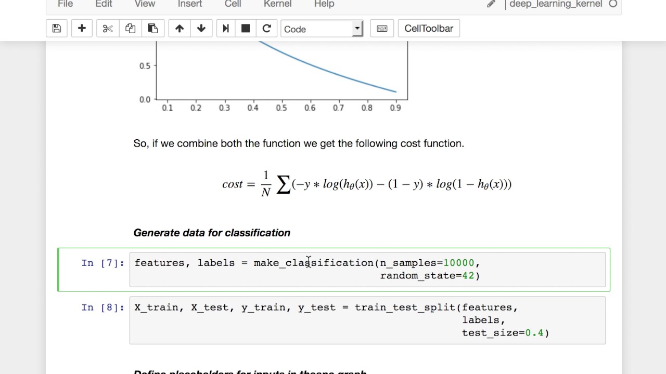Click the cost function formula
Screen dimensions: 666x374
point(367,184)
